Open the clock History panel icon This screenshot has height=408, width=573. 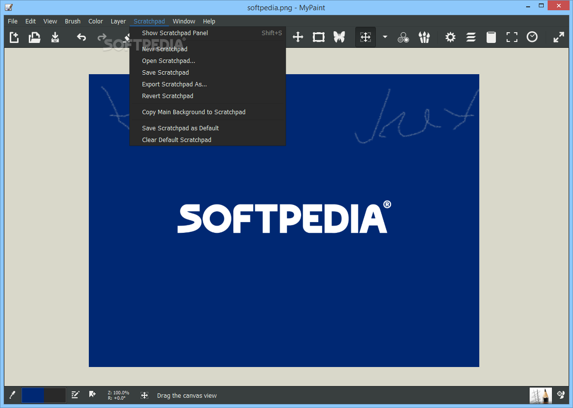[x=532, y=37]
